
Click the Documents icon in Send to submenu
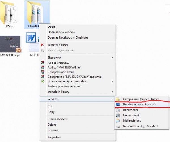tap(118, 110)
